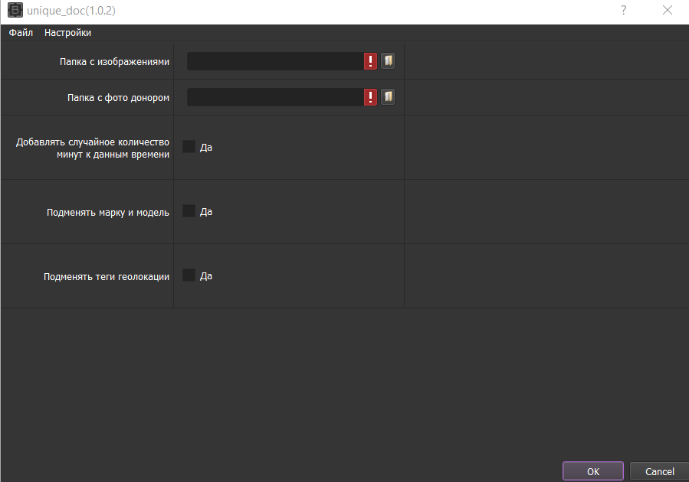
Task: Click the Папка с изображениями label text
Action: pos(114,62)
